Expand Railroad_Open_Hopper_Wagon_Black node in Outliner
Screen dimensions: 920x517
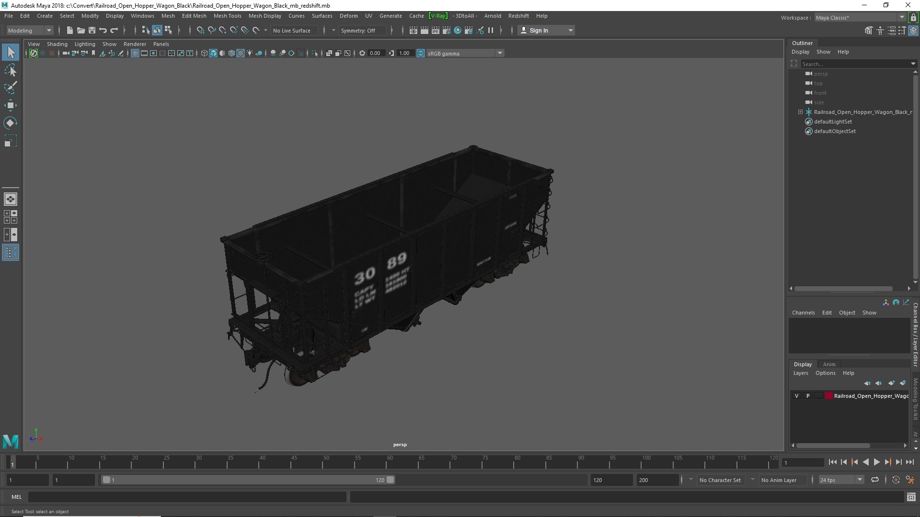pyautogui.click(x=800, y=112)
